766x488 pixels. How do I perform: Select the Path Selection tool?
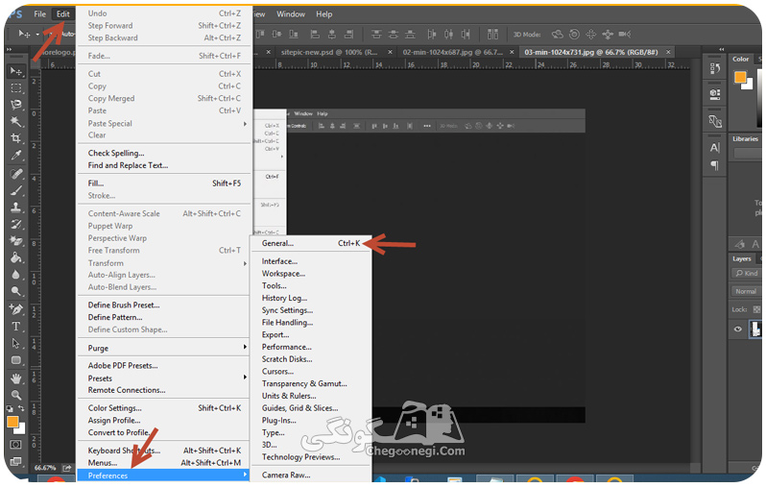point(16,343)
